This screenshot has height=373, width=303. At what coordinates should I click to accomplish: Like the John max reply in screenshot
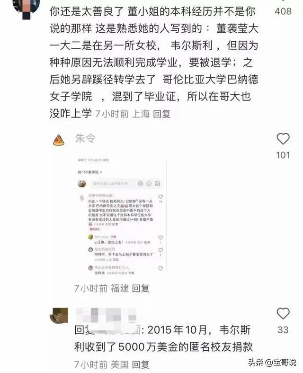(160, 237)
